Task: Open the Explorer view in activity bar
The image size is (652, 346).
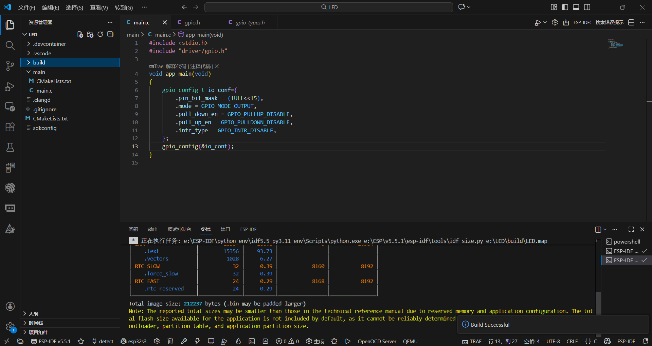Action: click(10, 25)
